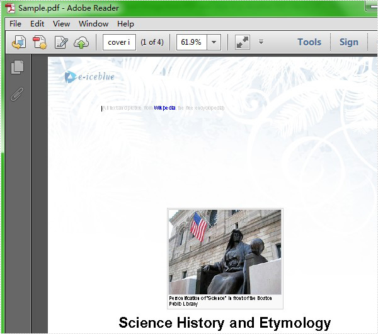378x334 pixels.
Task: Click the full screen read mode icon
Action: point(243,42)
